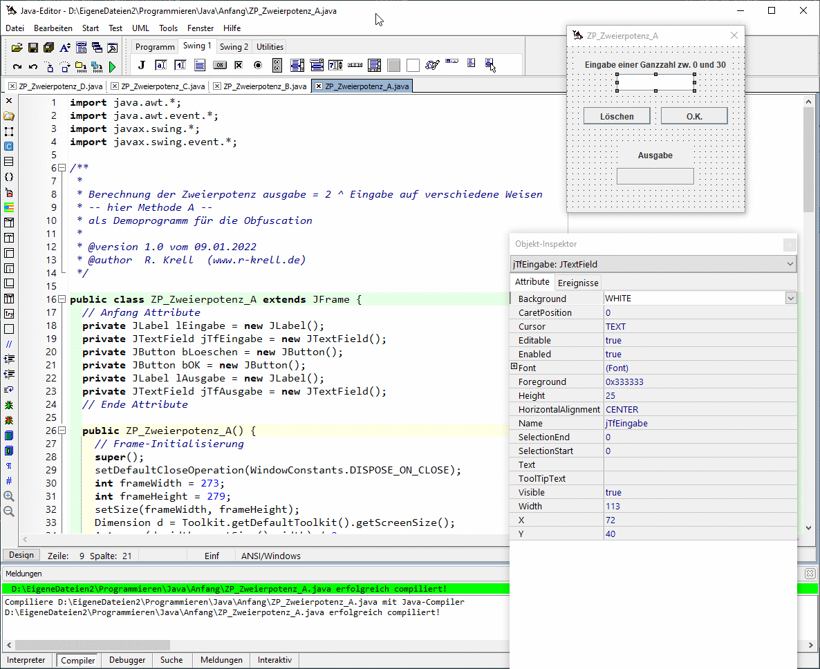Open the jTfEingabe object selector dropdown
This screenshot has height=669, width=820.
point(790,264)
